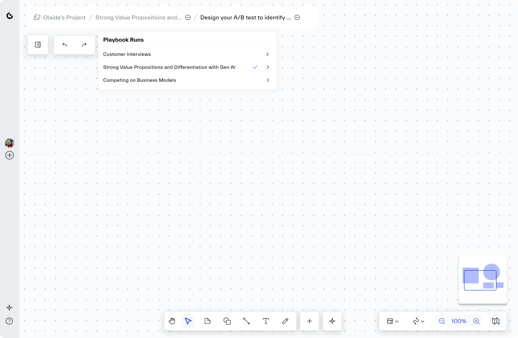Open the layout view dropdown
Screen dimensions: 518x338
[x=393, y=321]
